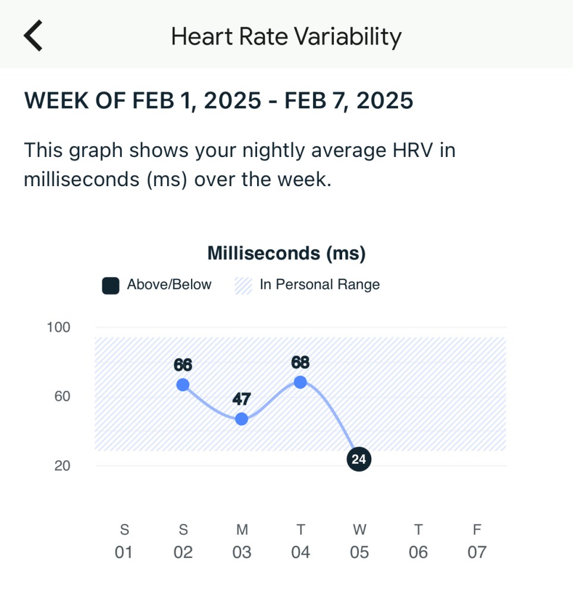Tap the T 06 day label
This screenshot has height=609, width=573.
418,541
